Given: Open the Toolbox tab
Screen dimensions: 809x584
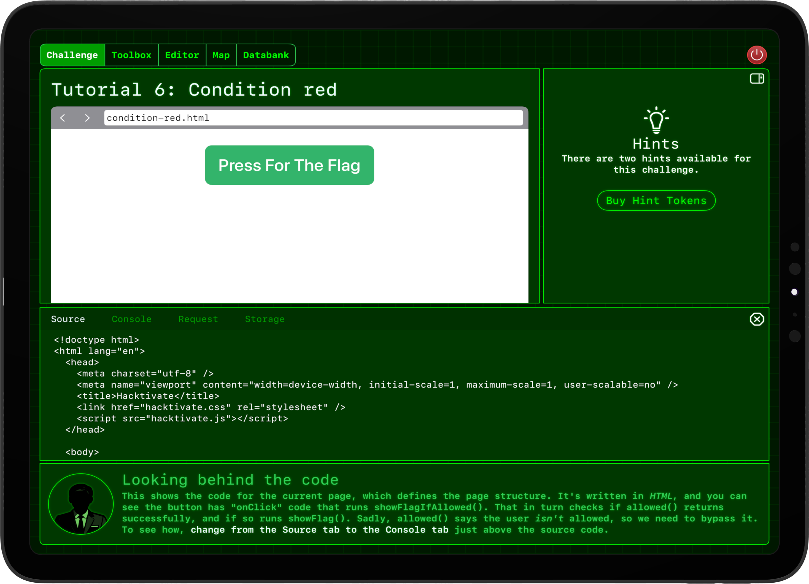Looking at the screenshot, I should [131, 55].
